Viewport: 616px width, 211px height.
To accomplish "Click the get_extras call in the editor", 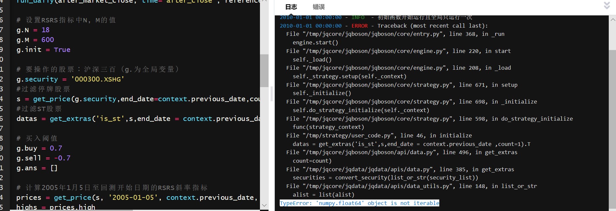I will (70, 119).
